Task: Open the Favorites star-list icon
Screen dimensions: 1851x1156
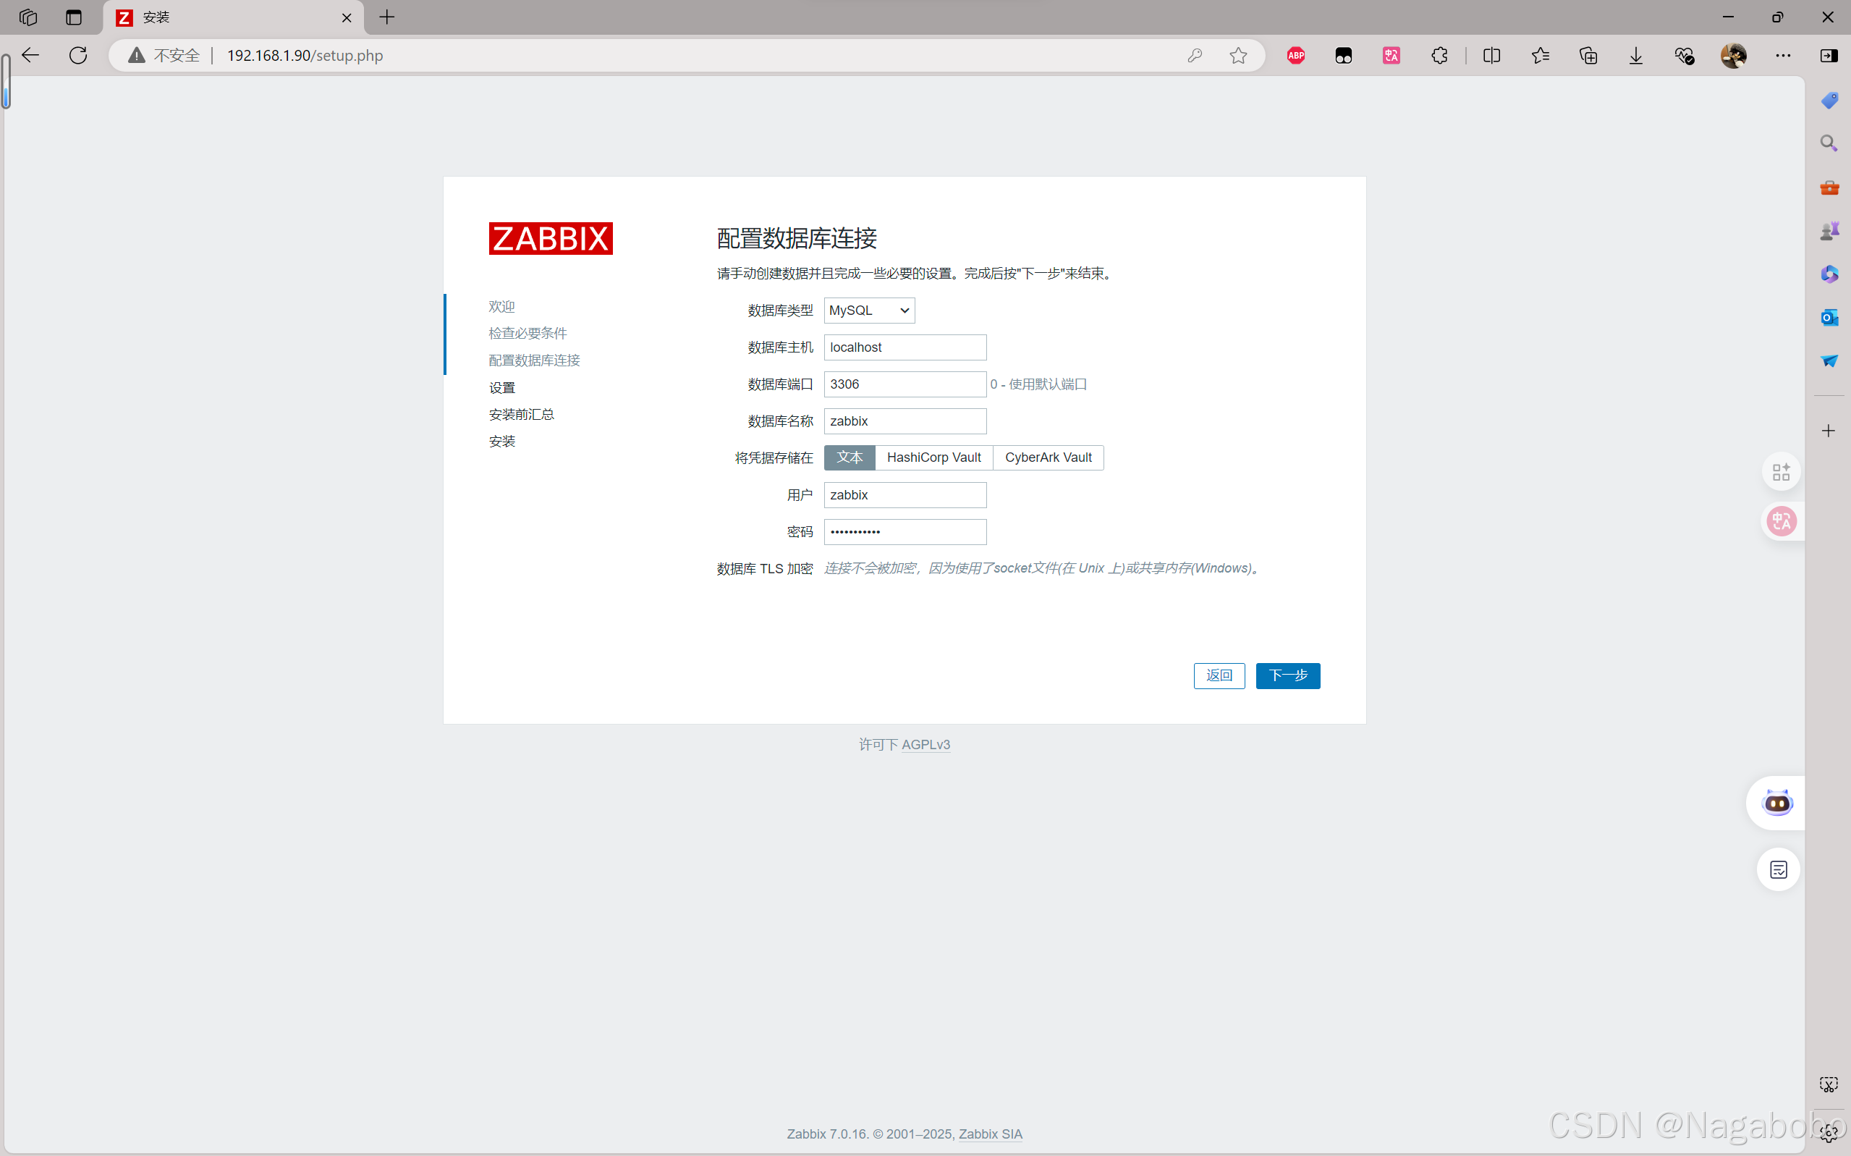Action: 1540,55
